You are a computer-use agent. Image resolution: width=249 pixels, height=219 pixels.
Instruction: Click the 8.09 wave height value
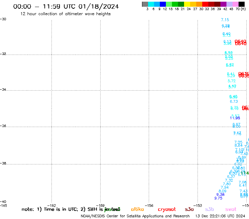[x=222, y=191]
